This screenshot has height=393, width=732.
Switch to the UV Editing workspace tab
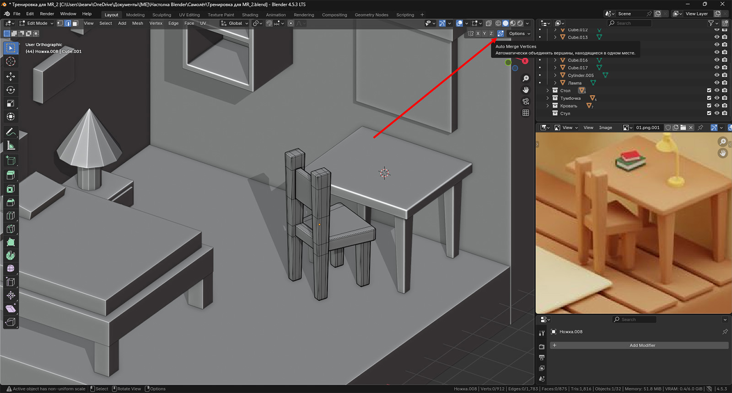[x=189, y=15]
